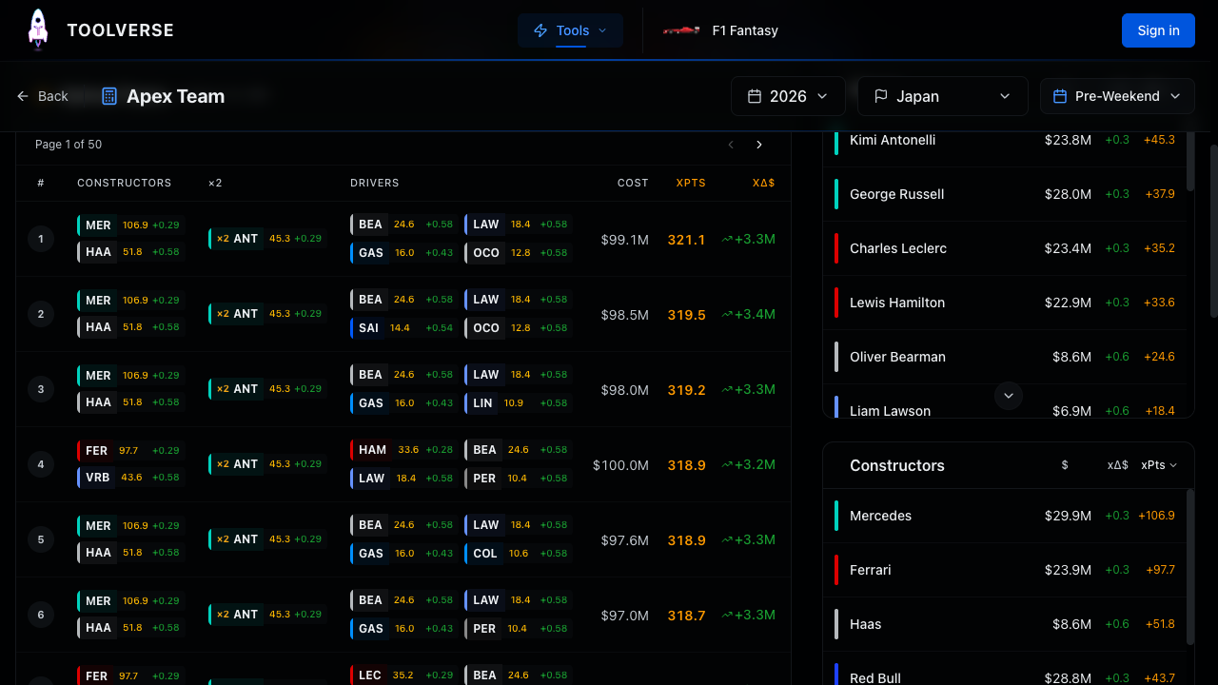This screenshot has height=685, width=1218.
Task: Click xΔ$ header in Constructors panel
Action: point(1117,465)
